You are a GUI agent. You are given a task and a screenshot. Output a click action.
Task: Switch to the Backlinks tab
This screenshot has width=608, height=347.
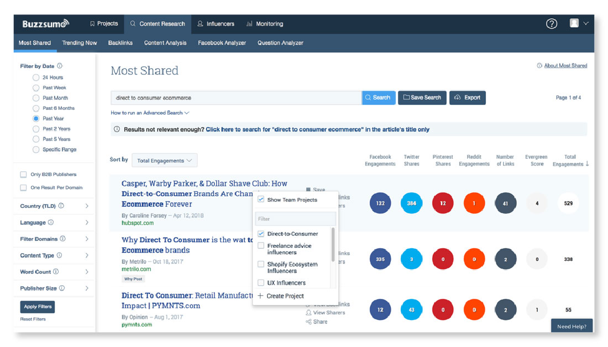pyautogui.click(x=120, y=42)
